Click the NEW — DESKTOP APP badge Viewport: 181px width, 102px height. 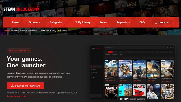pos(19,50)
